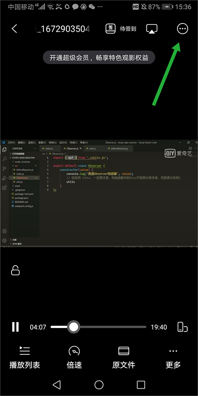The image size is (198, 396).
Task: Tap the screen casting icon
Action: (152, 29)
